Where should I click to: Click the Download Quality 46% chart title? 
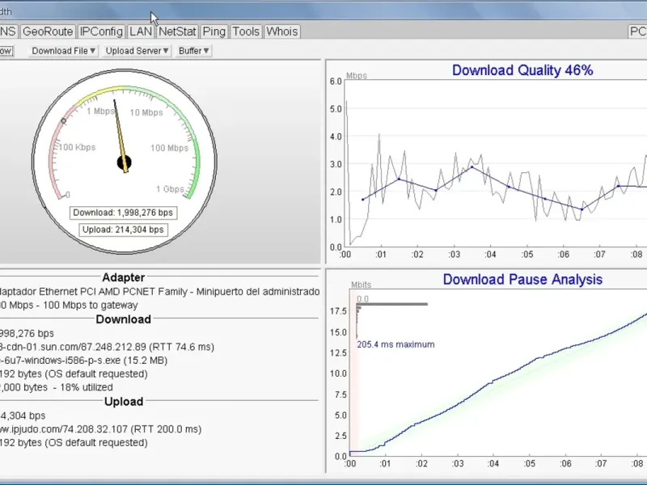coord(522,70)
